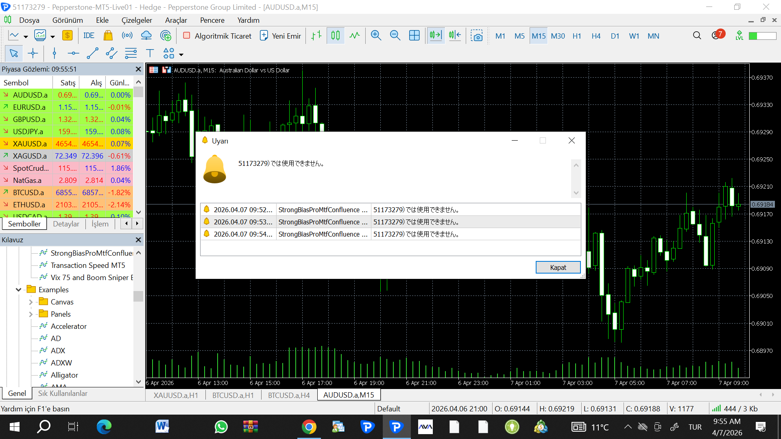Image resolution: width=781 pixels, height=439 pixels.
Task: Click the tile windows grid icon
Action: click(x=414, y=36)
